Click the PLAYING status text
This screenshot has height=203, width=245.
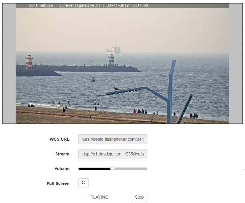(x=99, y=197)
